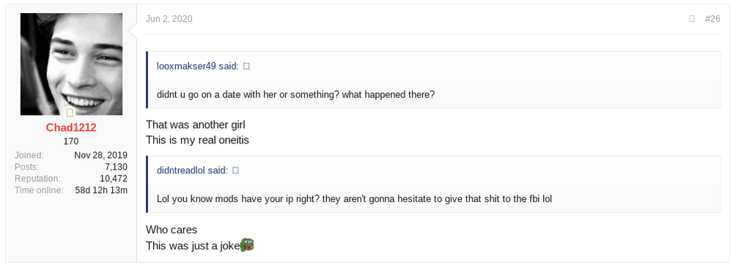The width and height of the screenshot is (733, 267).
Task: Open the #26 post permalink
Action: 712,19
